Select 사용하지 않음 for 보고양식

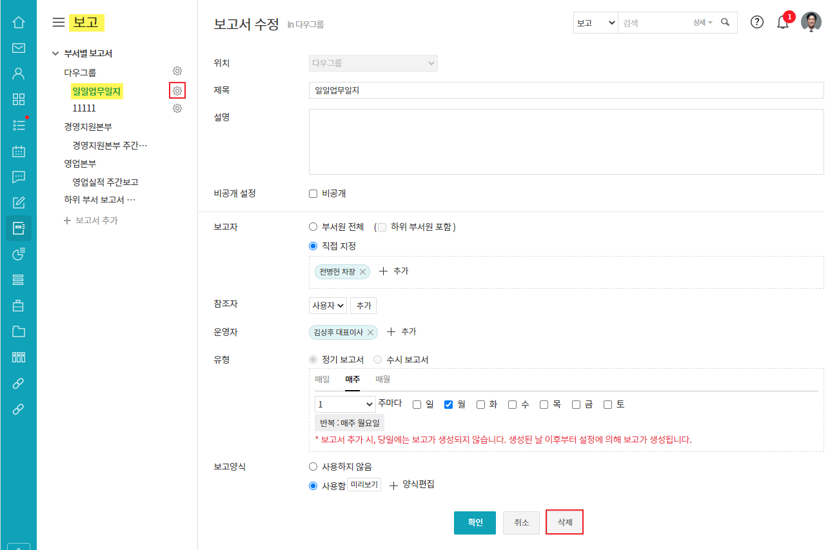tap(313, 466)
